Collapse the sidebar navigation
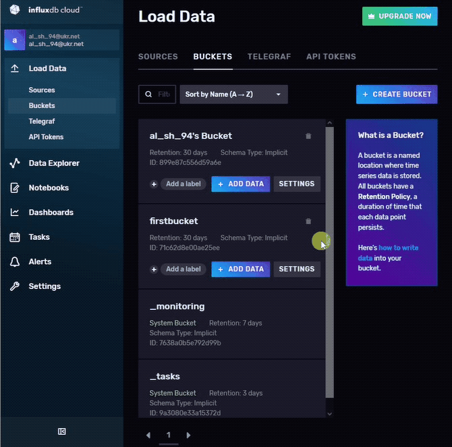The height and width of the screenshot is (447, 452). (61, 431)
